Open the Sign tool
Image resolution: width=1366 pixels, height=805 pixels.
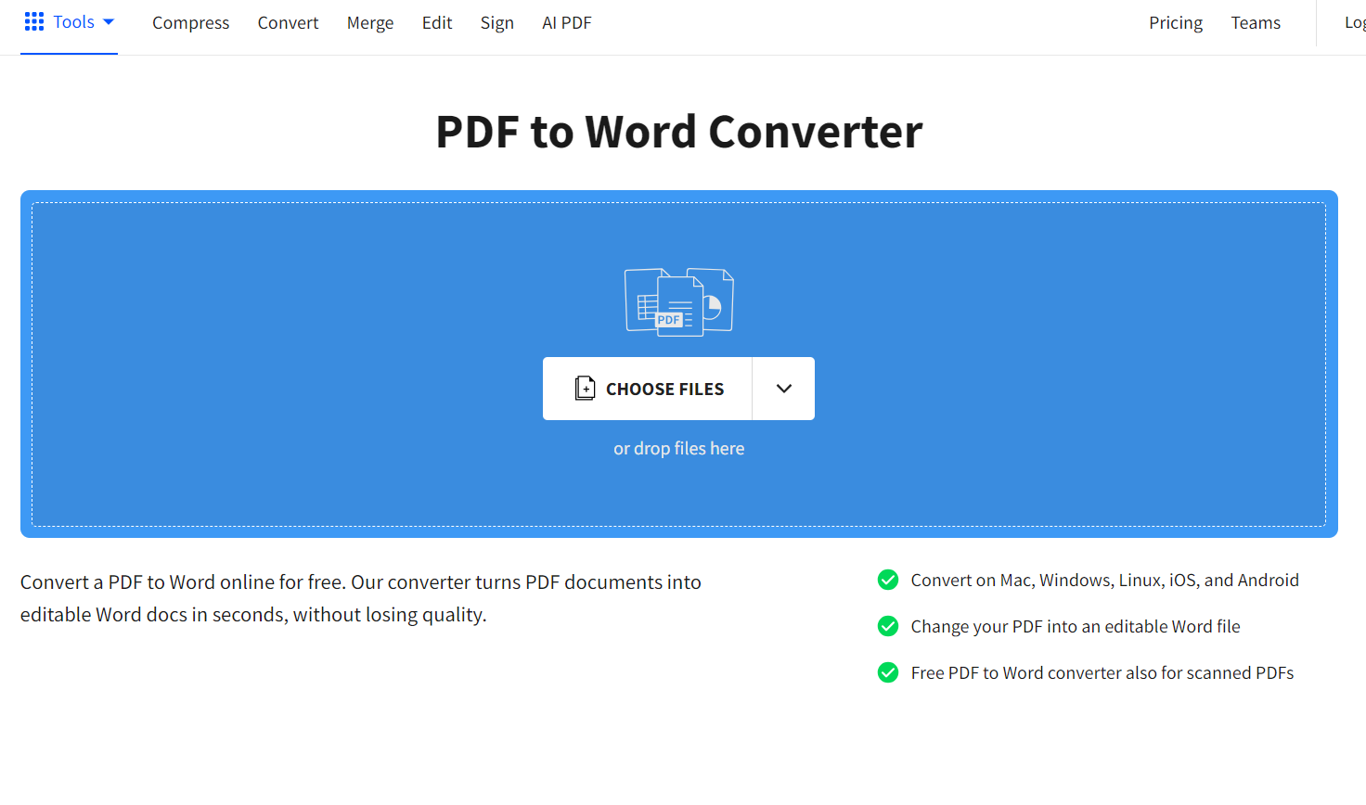click(x=496, y=22)
